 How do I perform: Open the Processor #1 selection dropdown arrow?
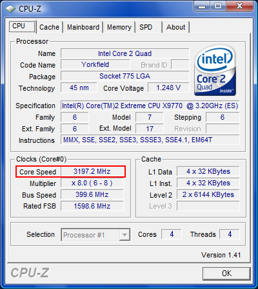(124, 235)
